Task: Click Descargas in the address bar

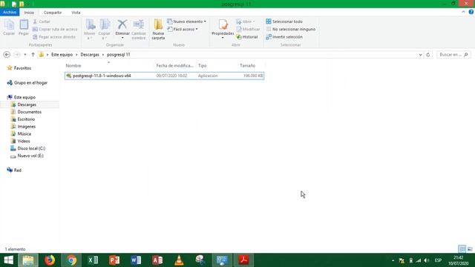Action: point(90,54)
